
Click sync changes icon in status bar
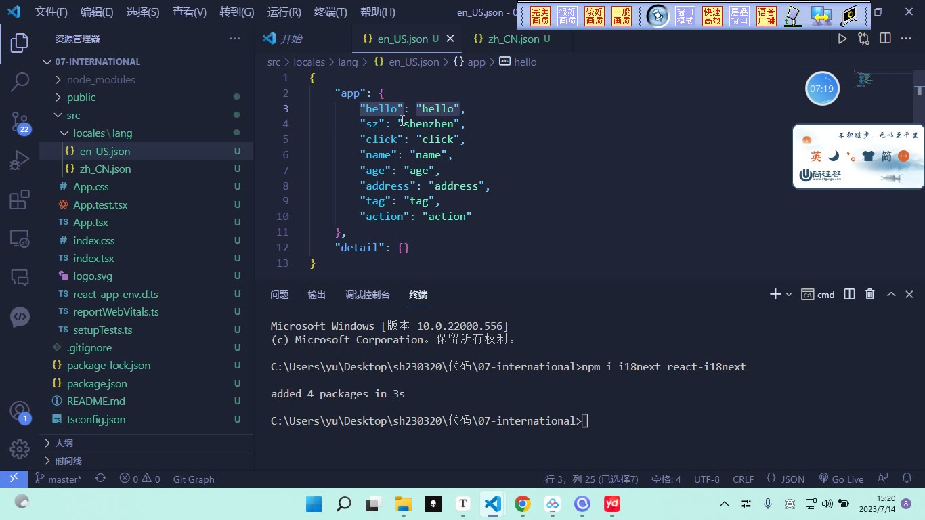(100, 479)
